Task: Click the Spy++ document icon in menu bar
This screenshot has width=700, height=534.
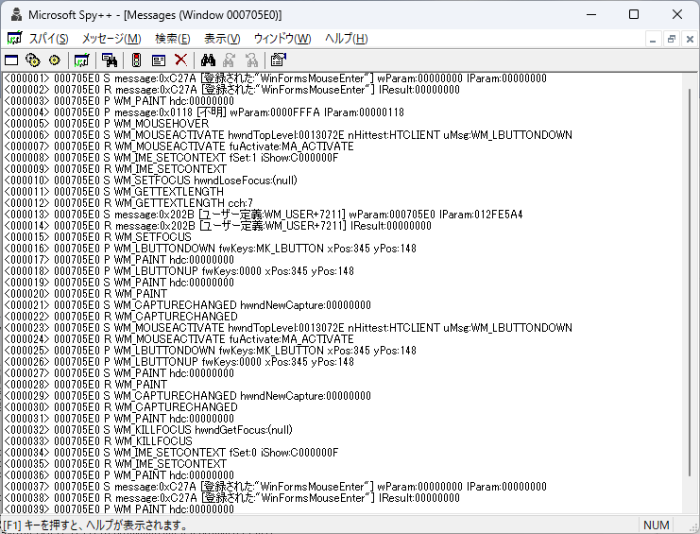Action: [14, 39]
